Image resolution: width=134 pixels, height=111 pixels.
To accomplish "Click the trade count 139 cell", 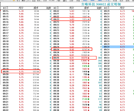I will (100, 66).
